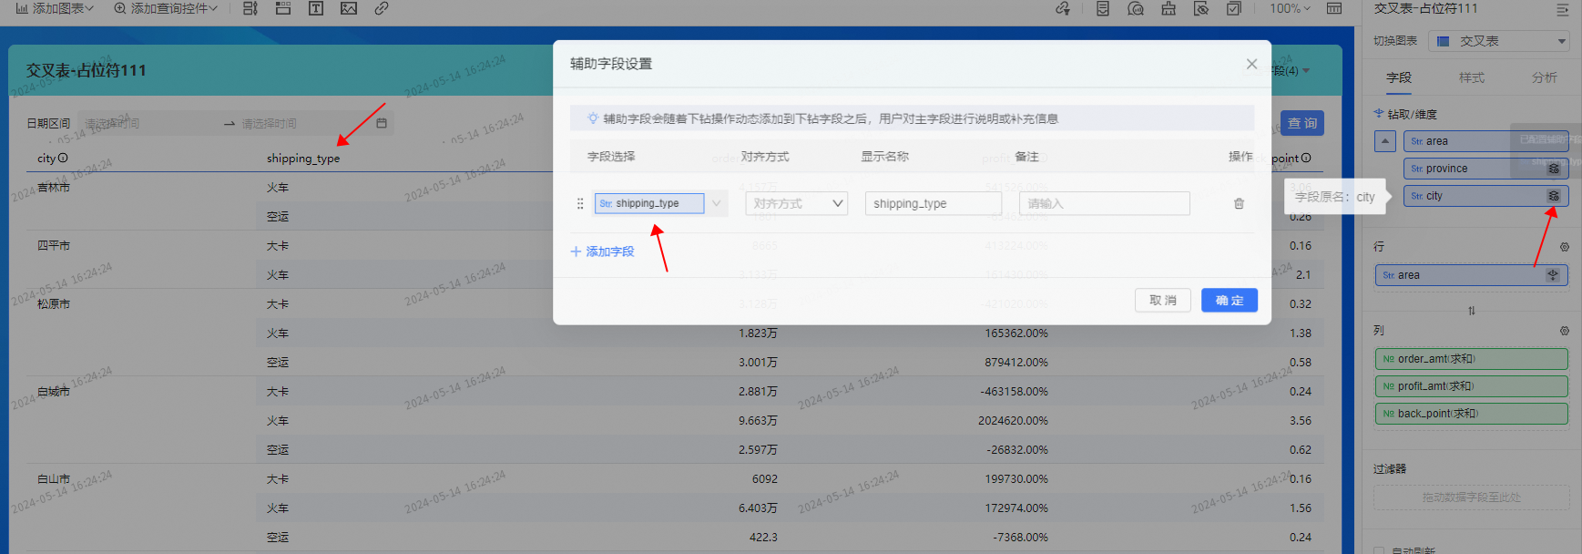Click the 确定 button in dialog
Image resolution: width=1582 pixels, height=554 pixels.
click(x=1229, y=301)
